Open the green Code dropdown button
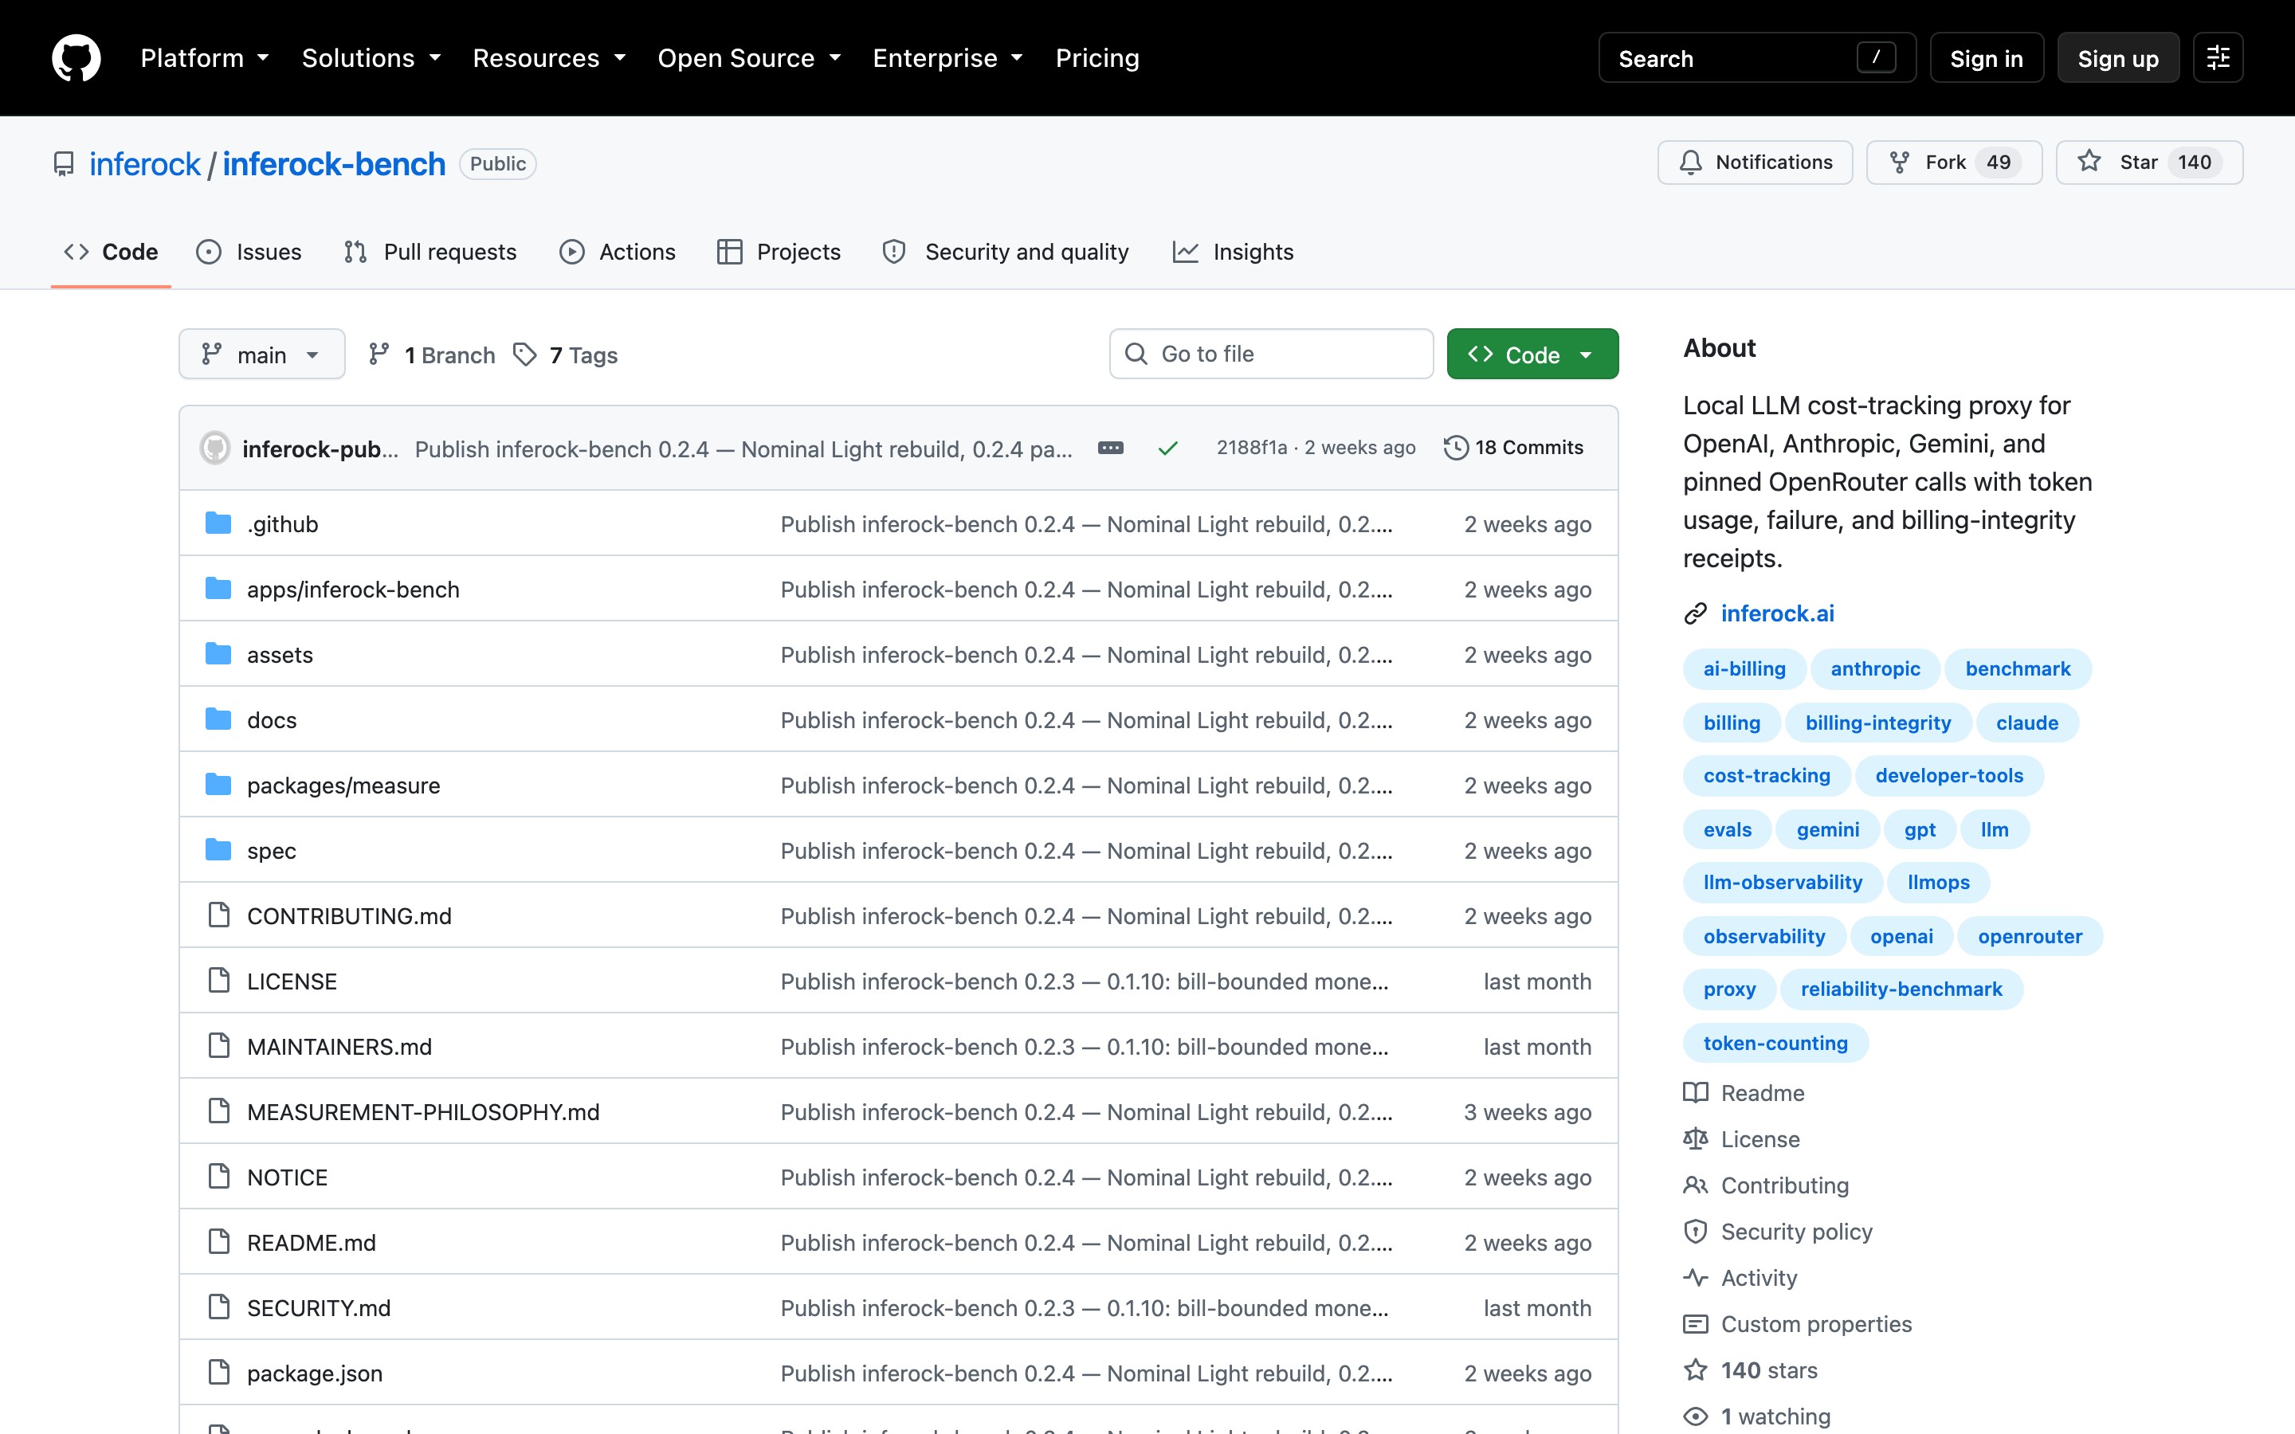Screen dimensions: 2295x1434 click(1532, 354)
